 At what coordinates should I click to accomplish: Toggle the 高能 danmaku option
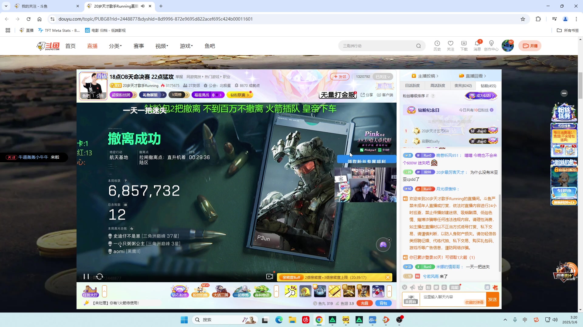[x=455, y=287]
